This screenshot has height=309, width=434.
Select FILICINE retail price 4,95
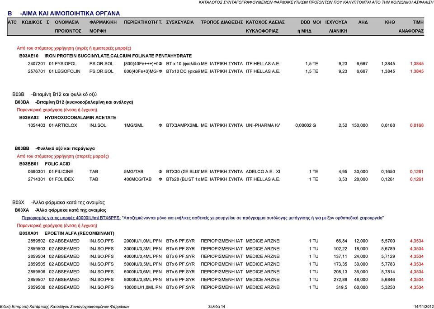pos(343,171)
